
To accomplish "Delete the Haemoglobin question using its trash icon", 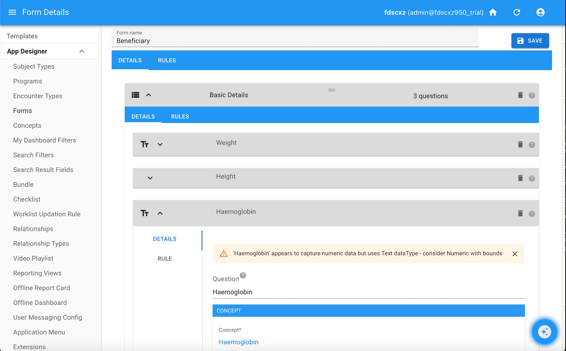I will pyautogui.click(x=520, y=213).
